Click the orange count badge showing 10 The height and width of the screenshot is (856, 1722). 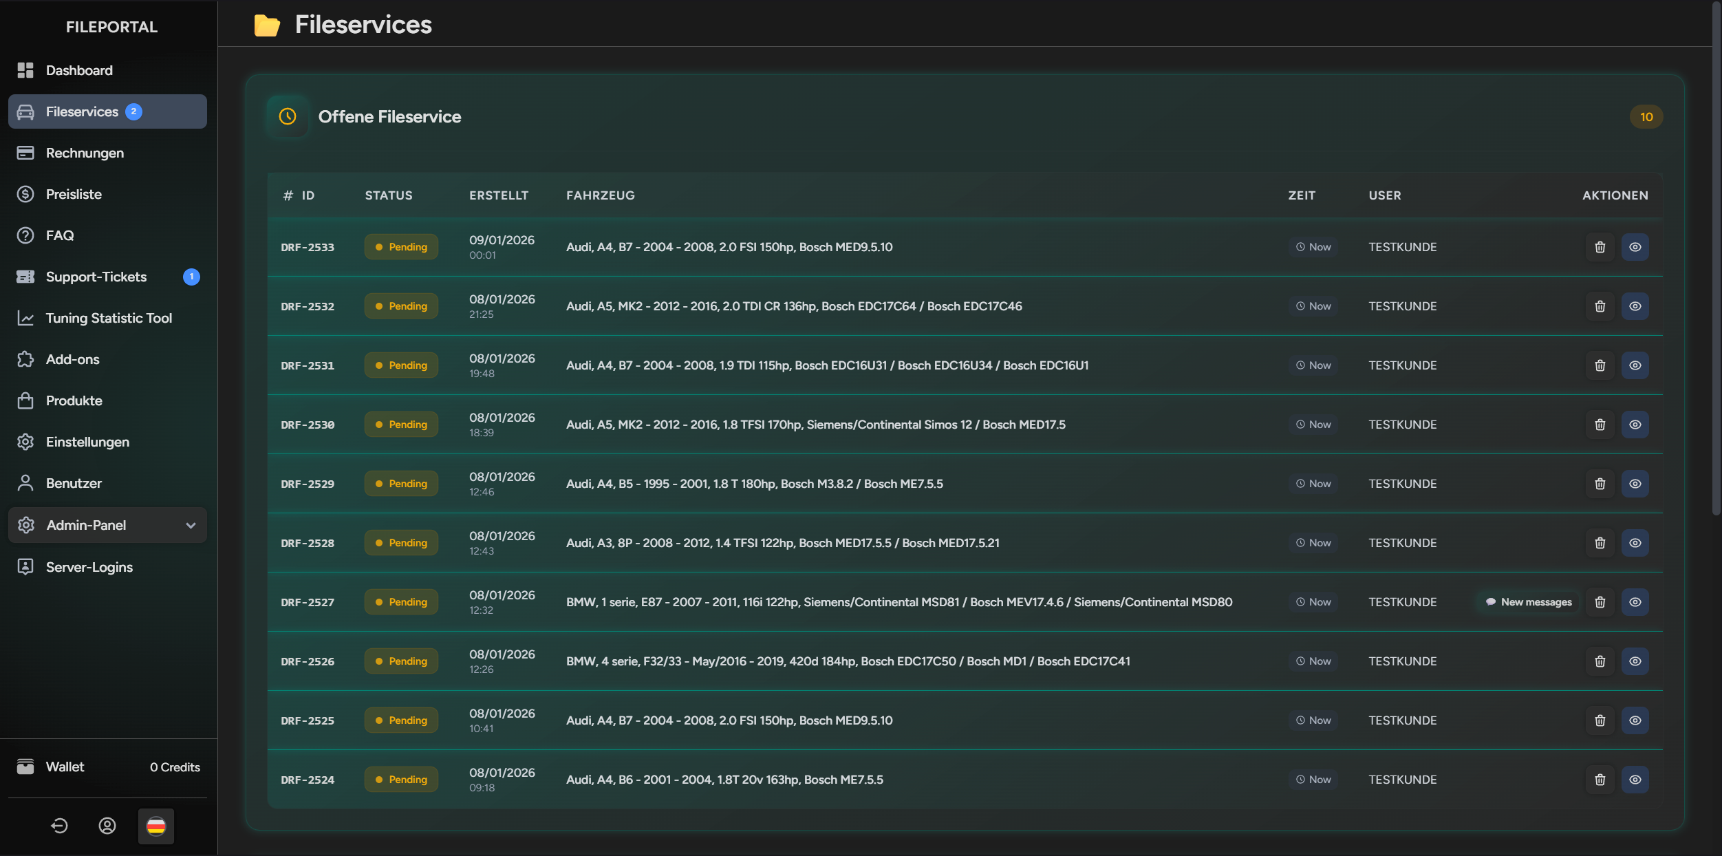1646,117
